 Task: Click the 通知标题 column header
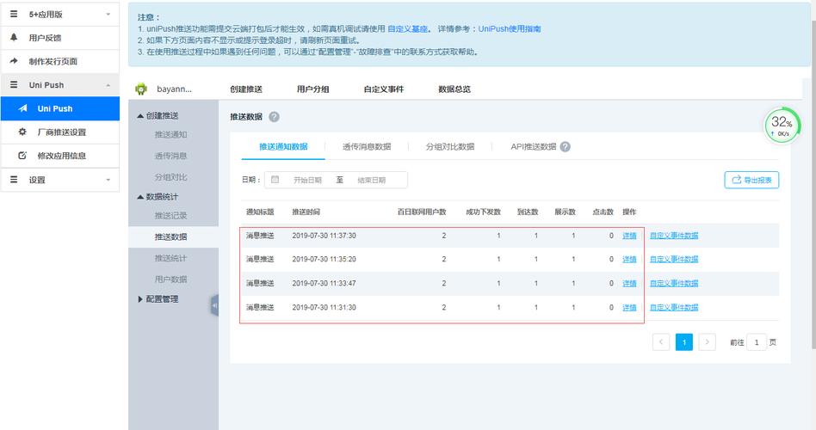click(260, 212)
